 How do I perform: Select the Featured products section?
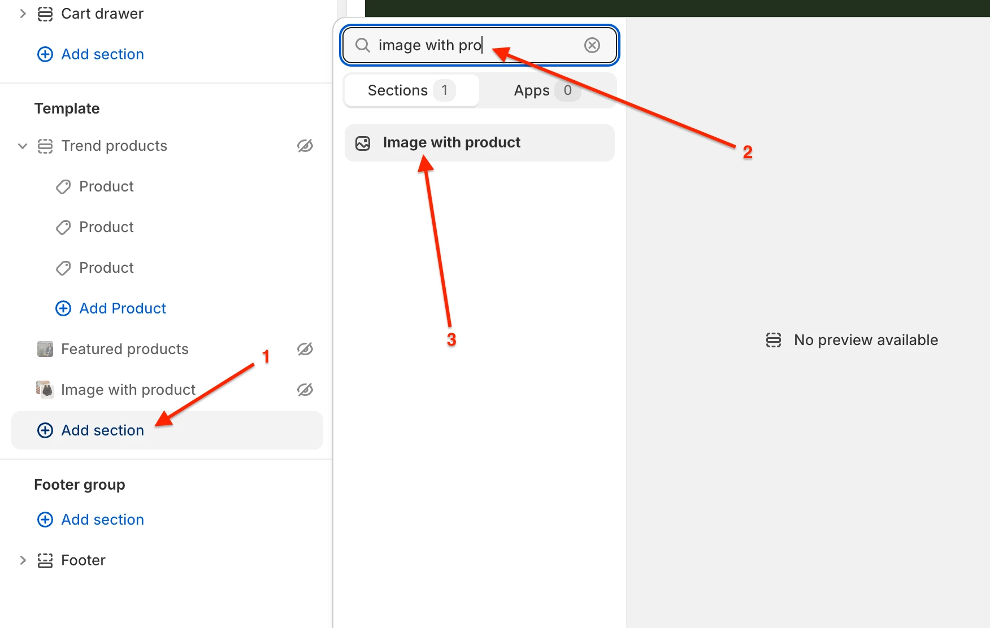click(x=167, y=349)
